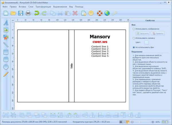Choose 'Не использовать фон' radio option
Screen dimensions: 172x125
(134, 47)
